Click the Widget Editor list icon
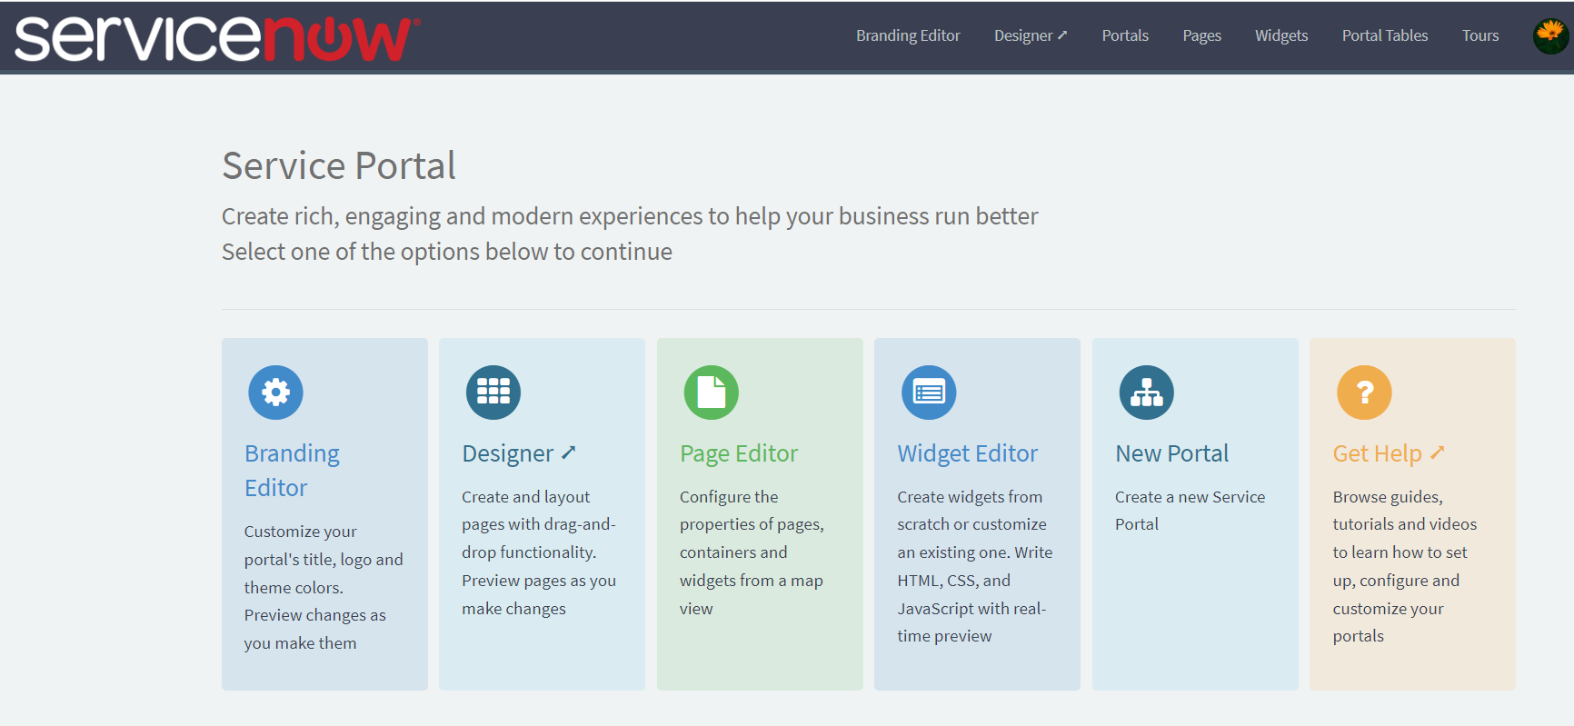This screenshot has width=1574, height=726. (x=928, y=393)
